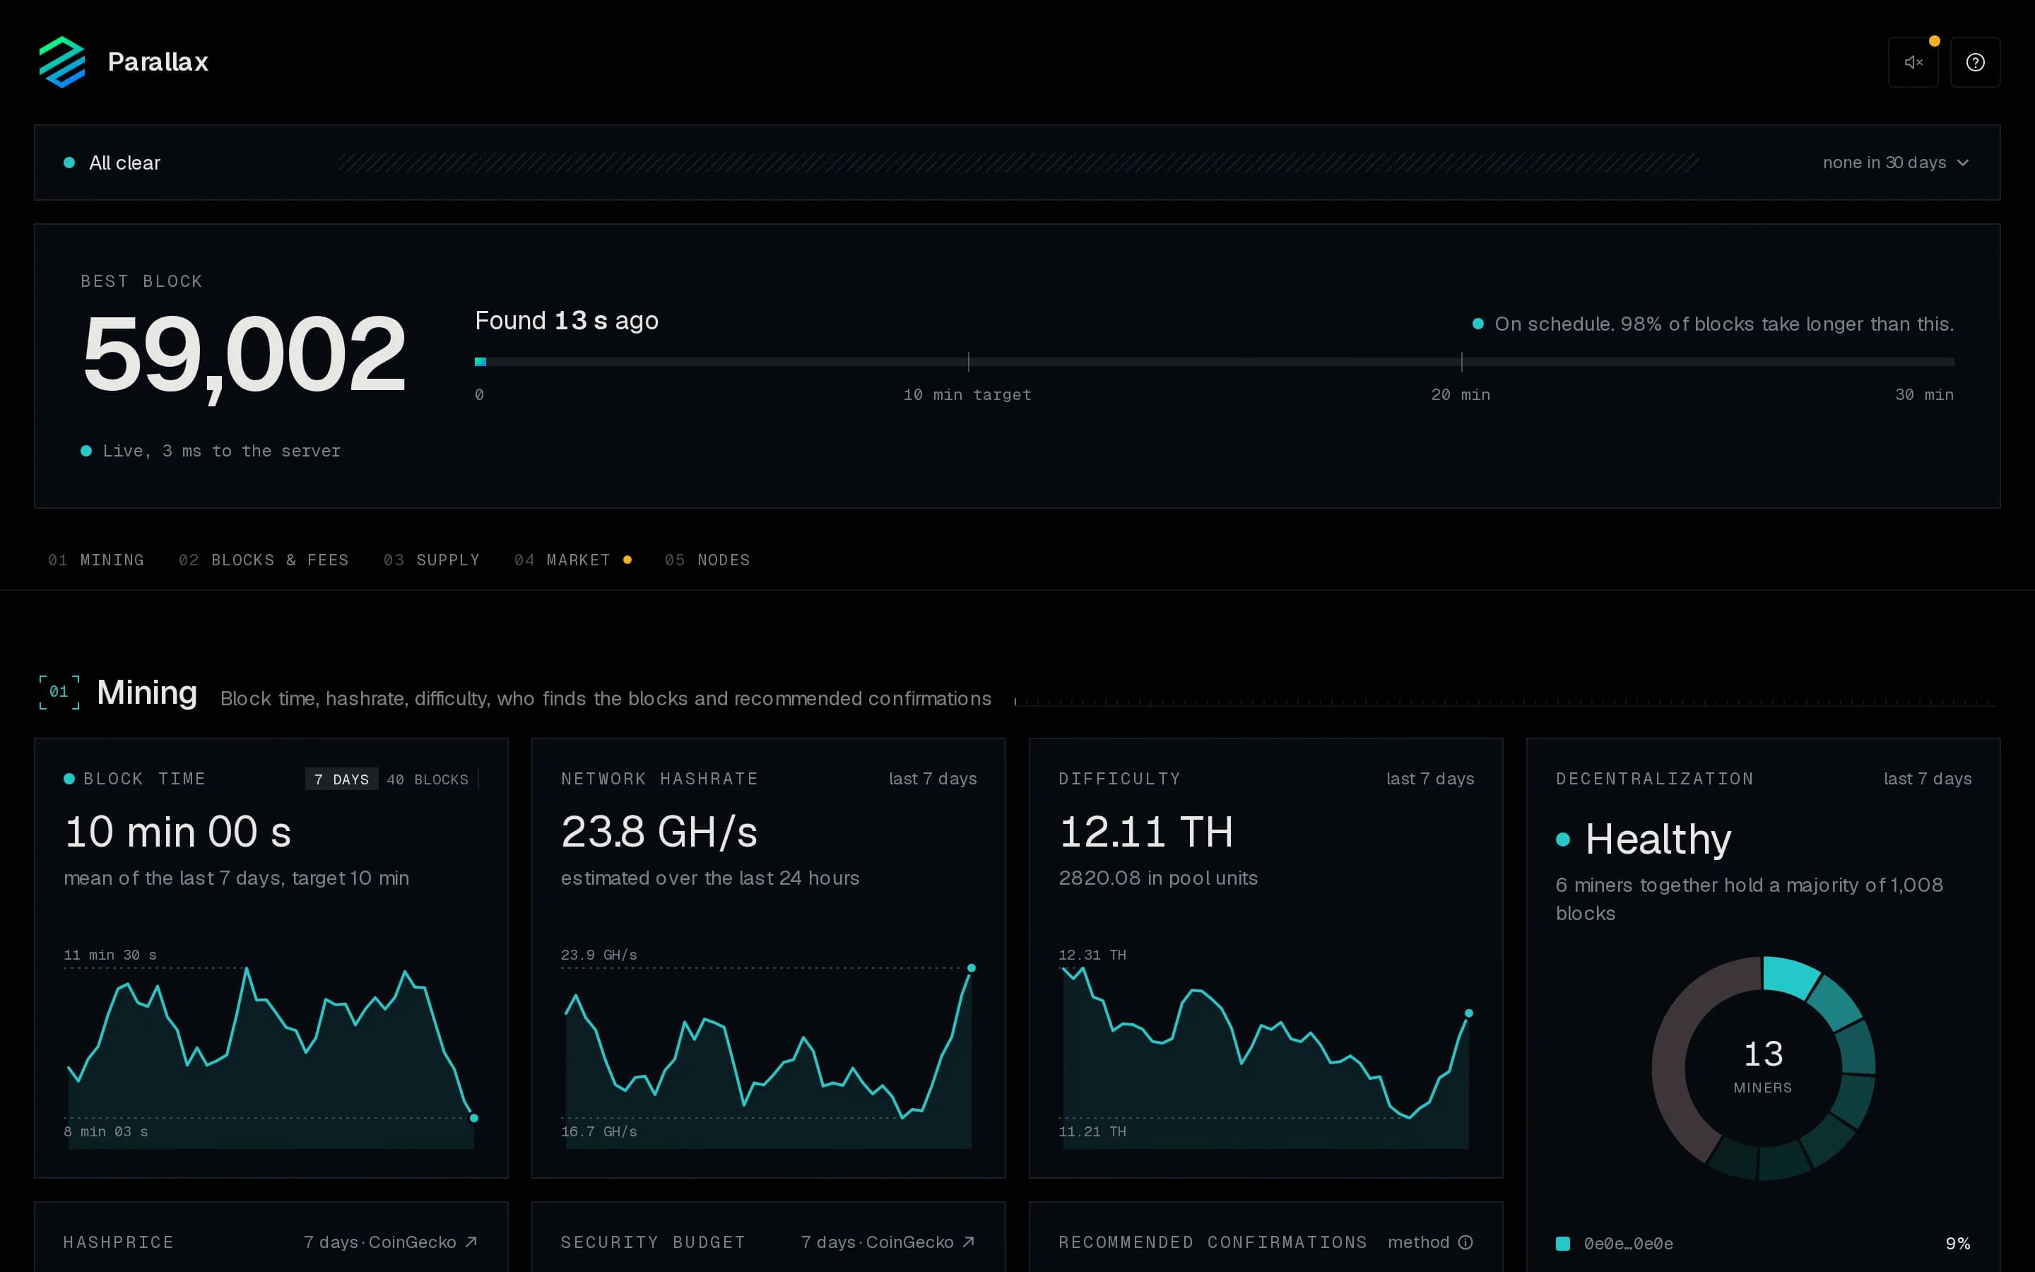Click the arrow icon beside Security Budget CoinGecko
This screenshot has width=2035, height=1272.
(x=969, y=1242)
